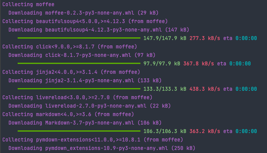Click the 363.2 kB/s speed text
267x153 pixels.
(205, 131)
